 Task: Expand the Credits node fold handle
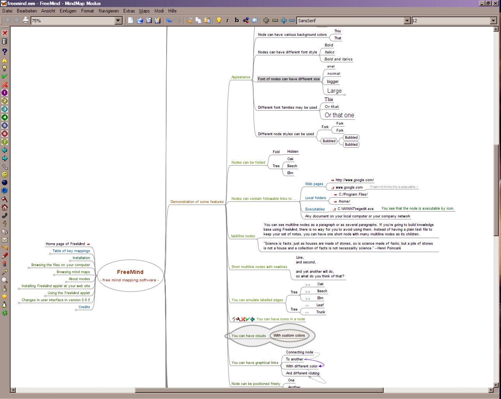76,310
